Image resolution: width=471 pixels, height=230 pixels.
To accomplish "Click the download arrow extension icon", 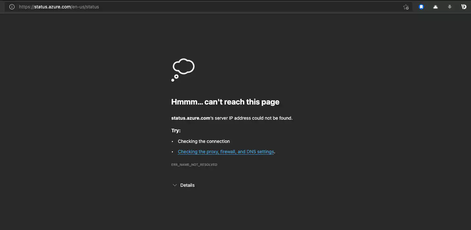I will pyautogui.click(x=450, y=7).
